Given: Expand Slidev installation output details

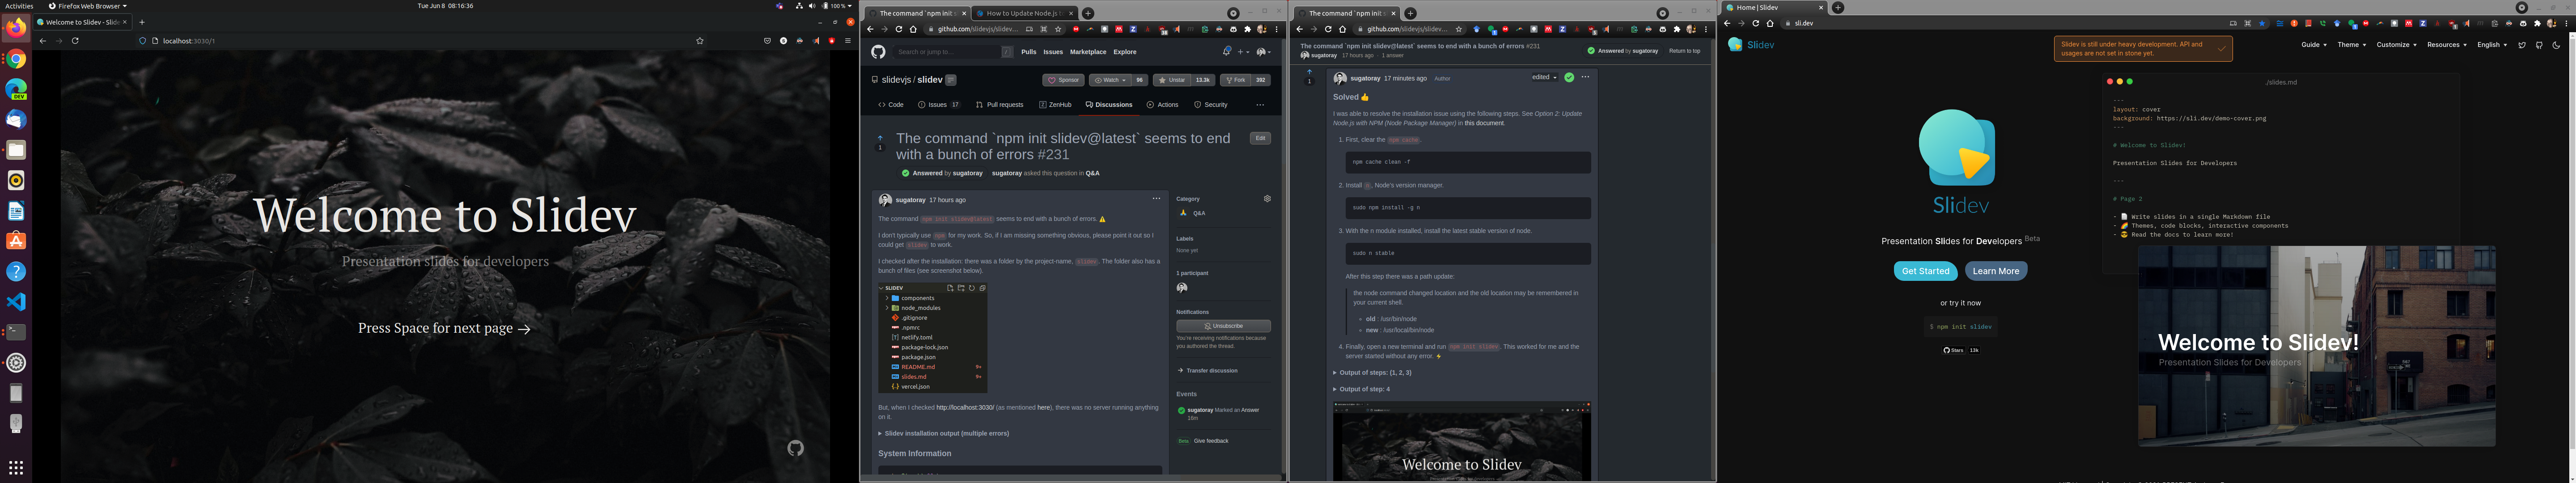Looking at the screenshot, I should pos(944,434).
